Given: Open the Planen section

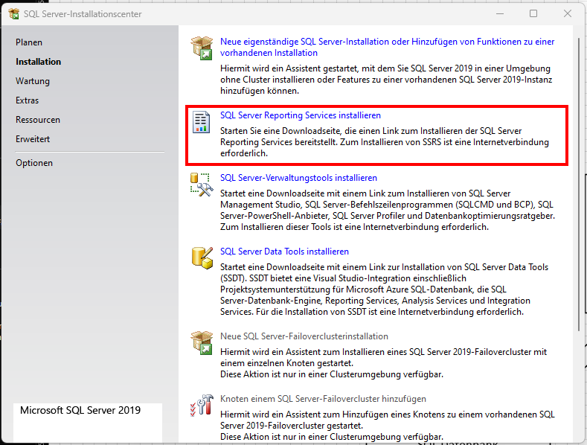Looking at the screenshot, I should point(29,42).
